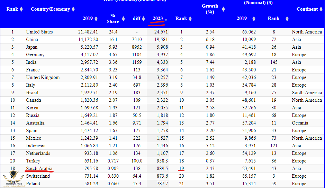
Task: Click the Switzerland country name
Action: [38, 176]
